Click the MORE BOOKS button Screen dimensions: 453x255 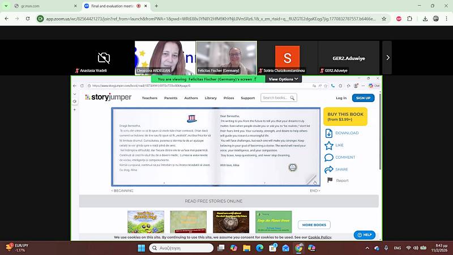point(314,225)
